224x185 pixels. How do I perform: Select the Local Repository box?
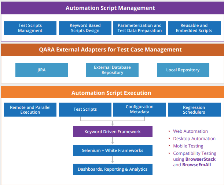pyautogui.click(x=183, y=70)
